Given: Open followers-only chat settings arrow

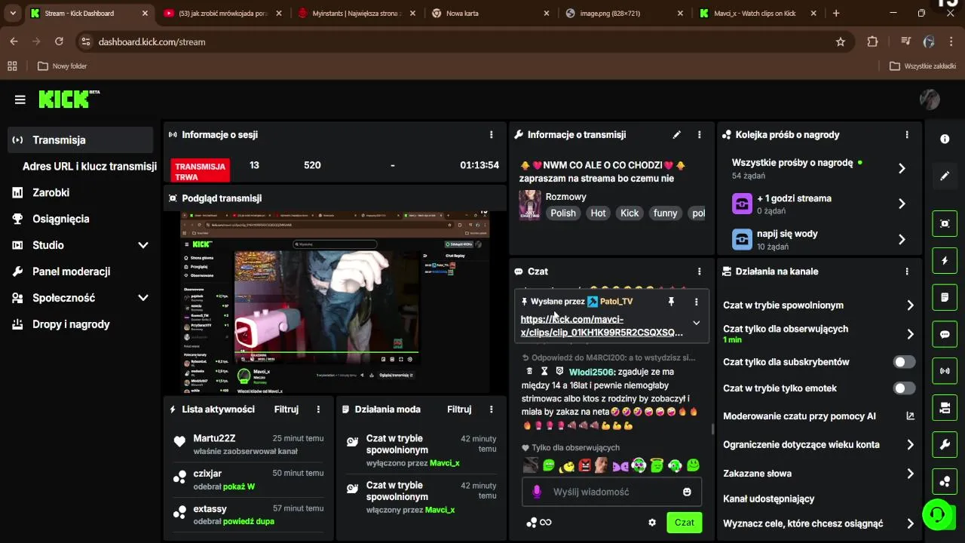Looking at the screenshot, I should 910,334.
